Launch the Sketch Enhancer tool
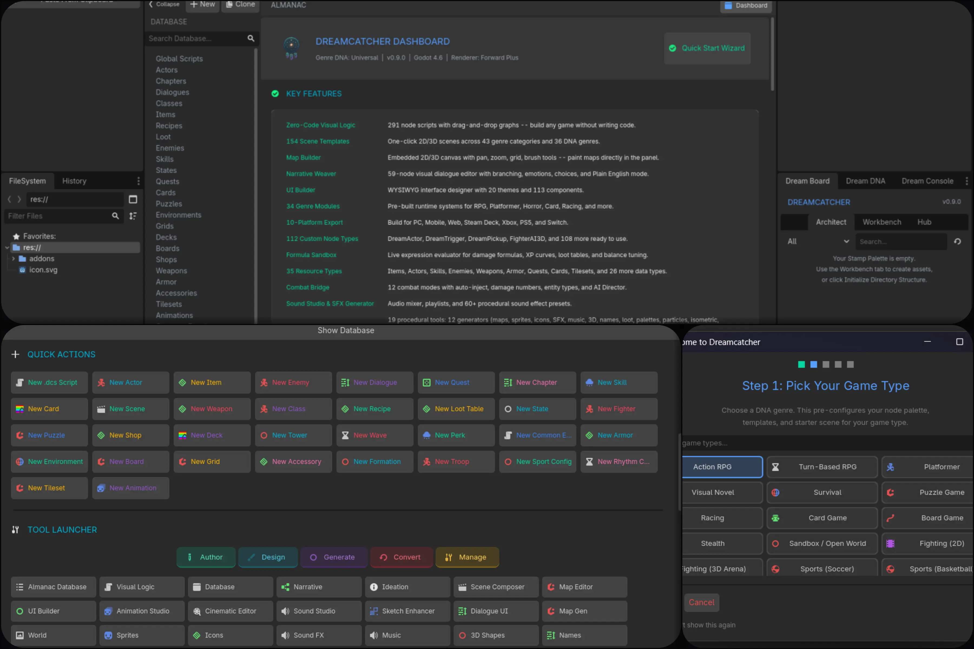The image size is (974, 649). (407, 611)
